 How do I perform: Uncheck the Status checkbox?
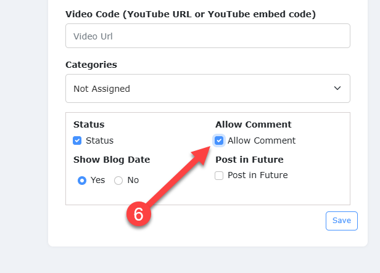point(77,141)
